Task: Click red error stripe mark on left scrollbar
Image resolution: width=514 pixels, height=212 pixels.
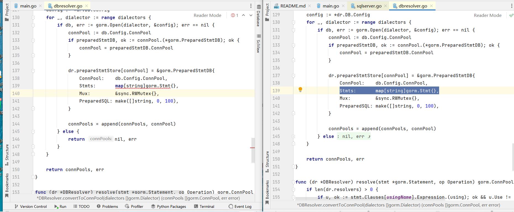Action: click(x=252, y=148)
